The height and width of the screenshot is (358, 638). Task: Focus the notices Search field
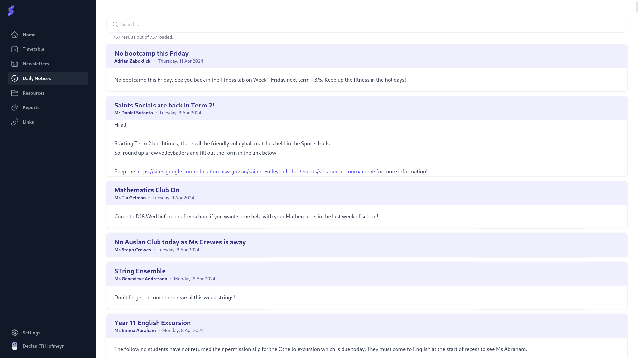[366, 24]
